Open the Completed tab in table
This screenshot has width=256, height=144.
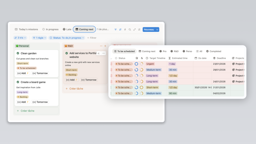[x=213, y=51]
